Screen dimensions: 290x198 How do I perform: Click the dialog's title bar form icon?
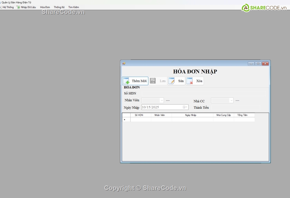click(x=124, y=64)
